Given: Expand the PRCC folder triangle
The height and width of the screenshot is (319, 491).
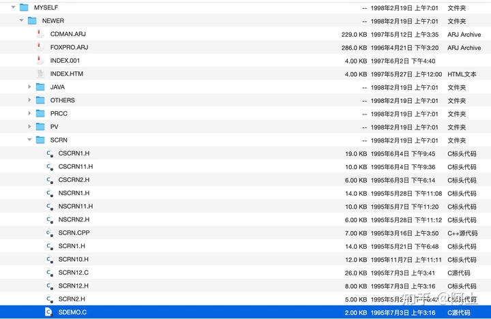Looking at the screenshot, I should (29, 114).
